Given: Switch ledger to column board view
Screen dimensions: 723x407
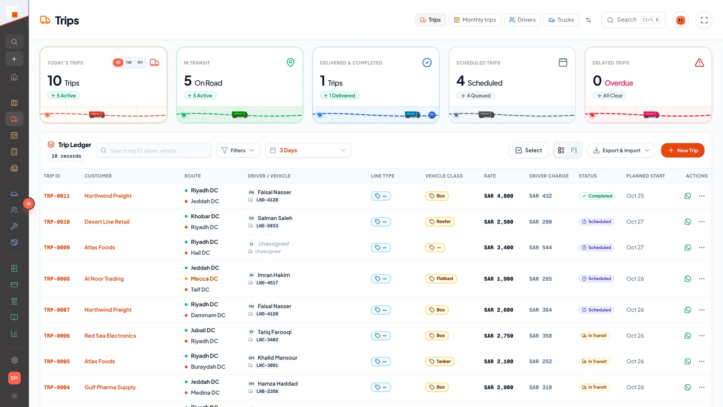Looking at the screenshot, I should pyautogui.click(x=574, y=150).
